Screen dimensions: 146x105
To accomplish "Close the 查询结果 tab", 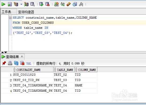I will 22,56.
